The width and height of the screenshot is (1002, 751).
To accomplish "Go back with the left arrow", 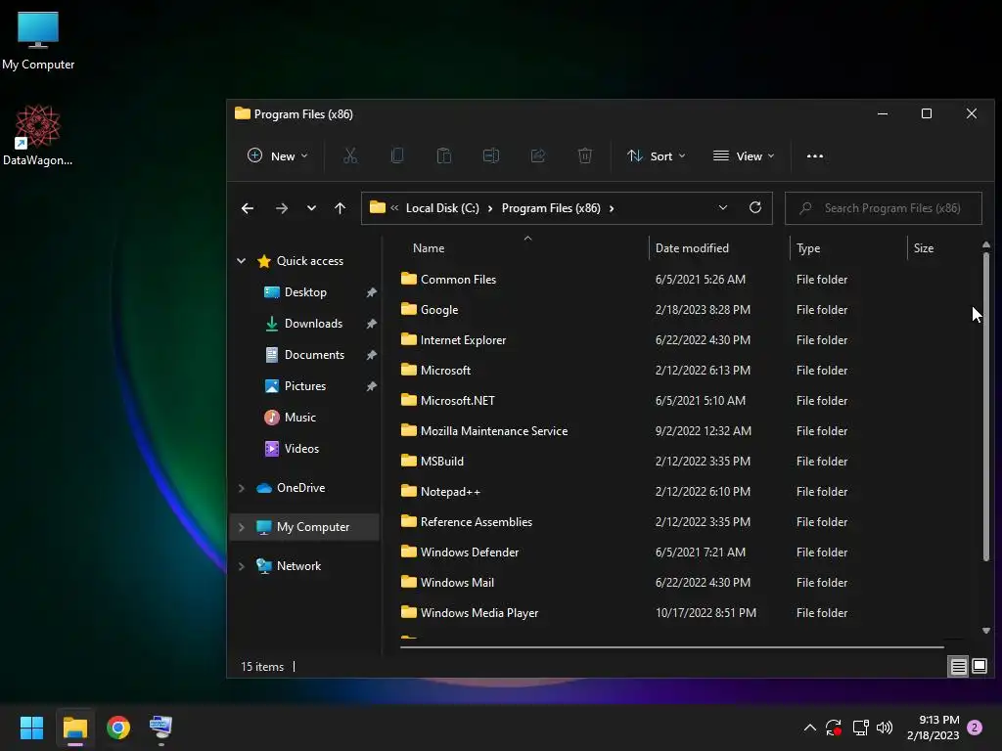I will [x=248, y=208].
